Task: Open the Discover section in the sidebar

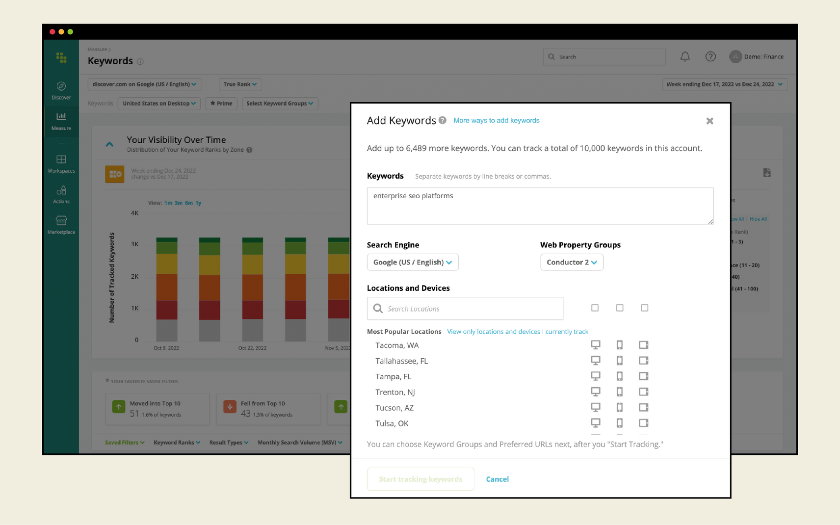Action: pyautogui.click(x=61, y=91)
